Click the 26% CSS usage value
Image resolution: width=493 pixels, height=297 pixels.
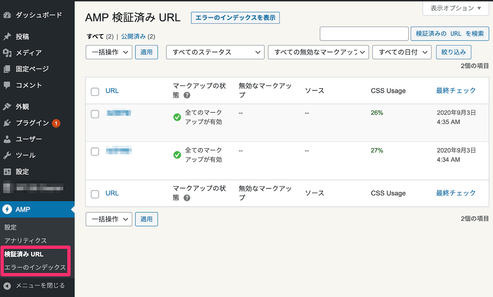(377, 113)
